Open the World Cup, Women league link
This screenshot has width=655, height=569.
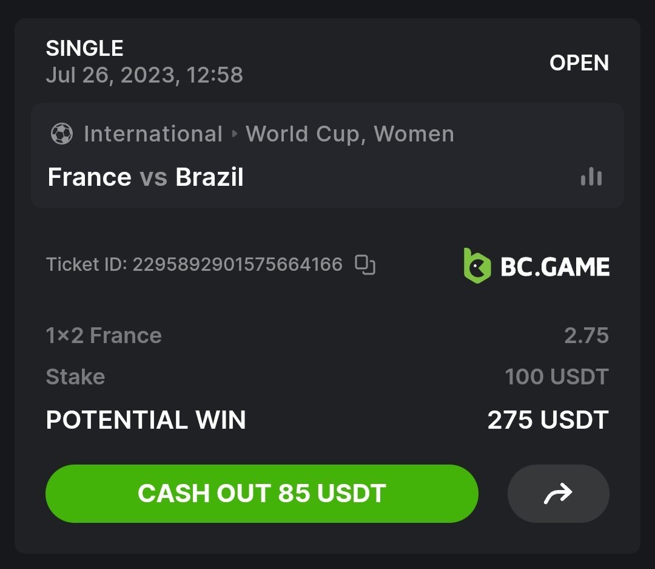click(x=350, y=134)
